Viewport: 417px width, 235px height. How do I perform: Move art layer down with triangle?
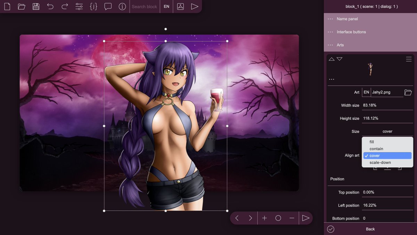tap(340, 59)
